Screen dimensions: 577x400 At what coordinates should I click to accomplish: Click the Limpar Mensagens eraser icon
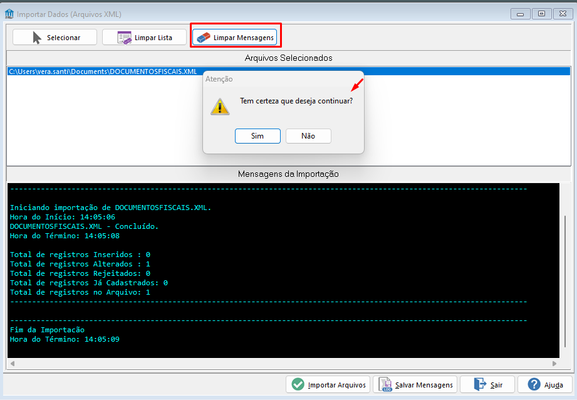coord(204,38)
